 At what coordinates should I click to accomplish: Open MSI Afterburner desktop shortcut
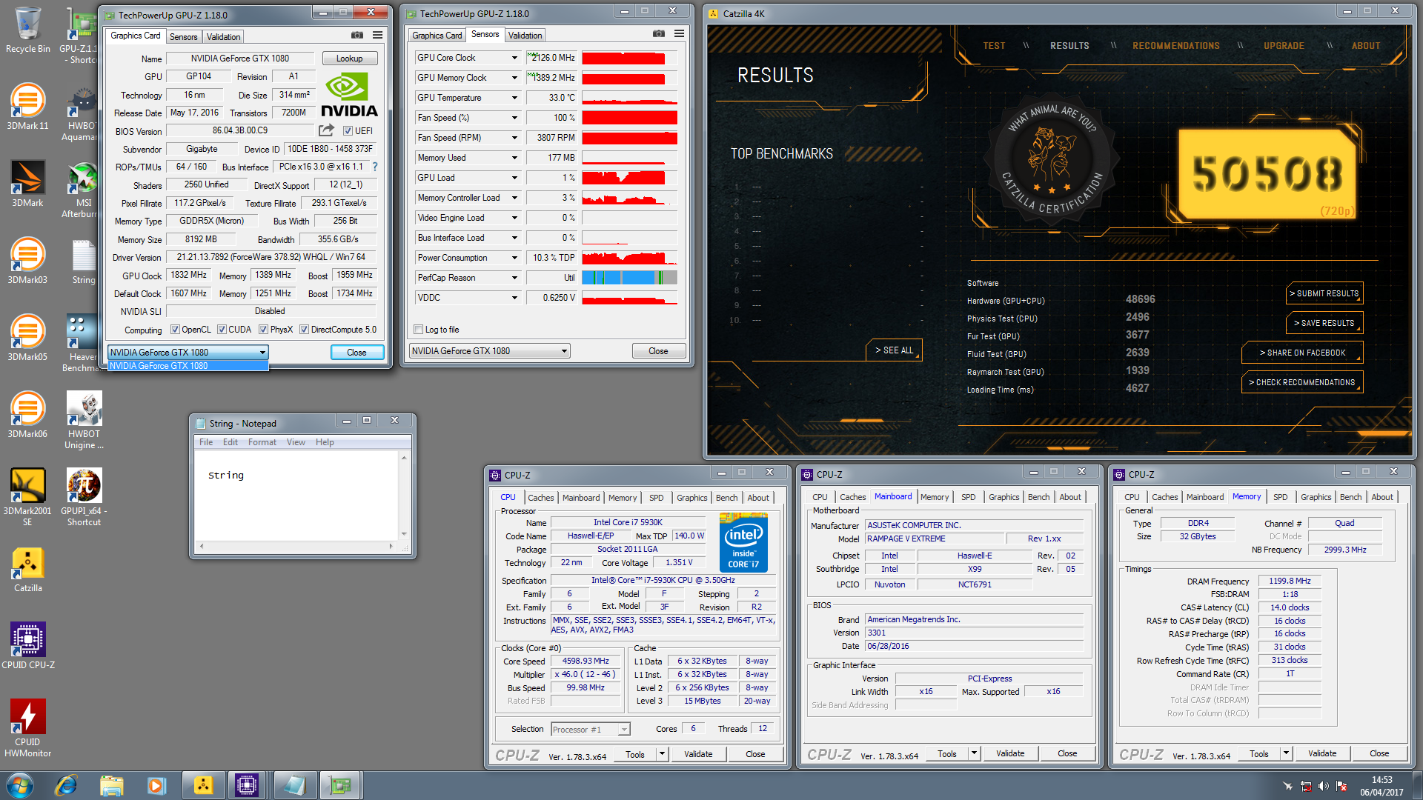click(x=83, y=190)
